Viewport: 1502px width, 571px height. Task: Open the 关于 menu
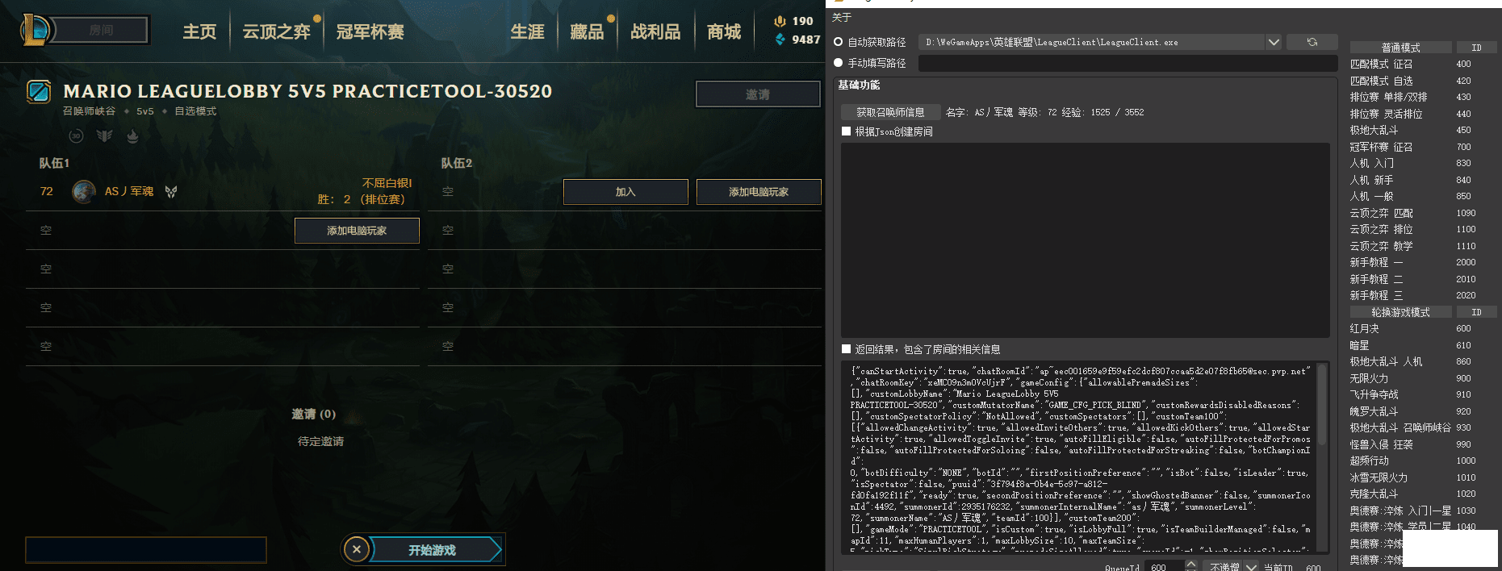[842, 17]
